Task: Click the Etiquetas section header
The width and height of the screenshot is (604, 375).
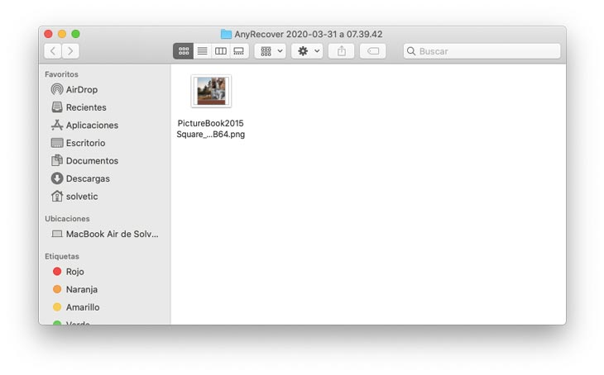Action: [61, 256]
